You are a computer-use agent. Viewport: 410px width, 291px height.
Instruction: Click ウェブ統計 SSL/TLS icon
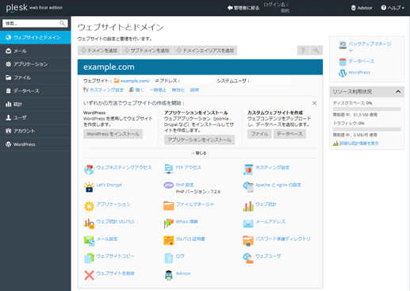coord(89,224)
